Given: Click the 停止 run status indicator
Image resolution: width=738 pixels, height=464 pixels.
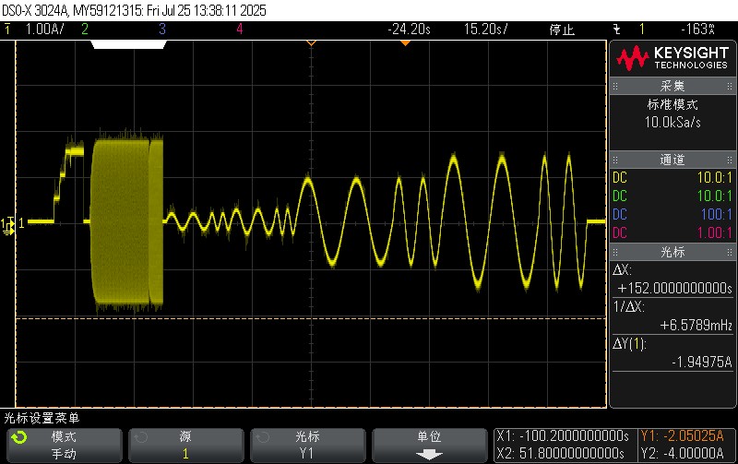Looking at the screenshot, I should pyautogui.click(x=563, y=30).
